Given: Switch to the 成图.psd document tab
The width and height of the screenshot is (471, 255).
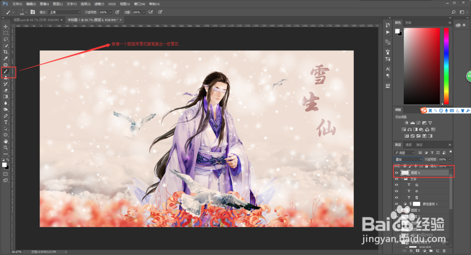Looking at the screenshot, I should tap(36, 20).
